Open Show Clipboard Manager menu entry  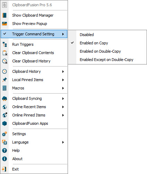(34, 15)
